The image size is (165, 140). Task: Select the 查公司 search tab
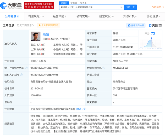coord(64,3)
